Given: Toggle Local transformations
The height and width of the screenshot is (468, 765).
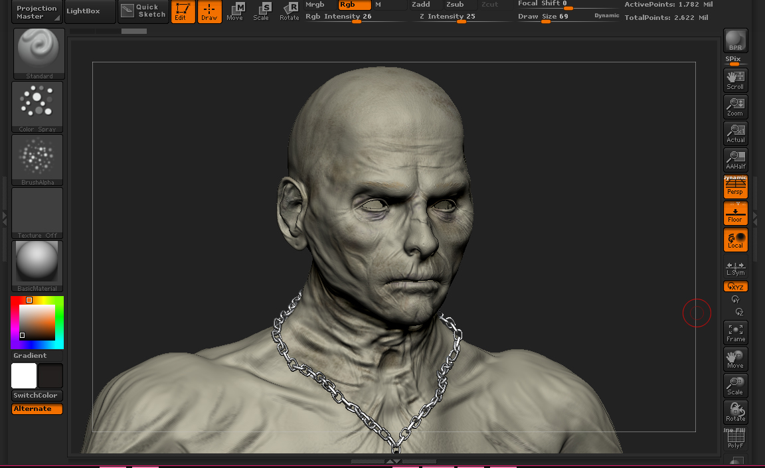Looking at the screenshot, I should pos(735,240).
